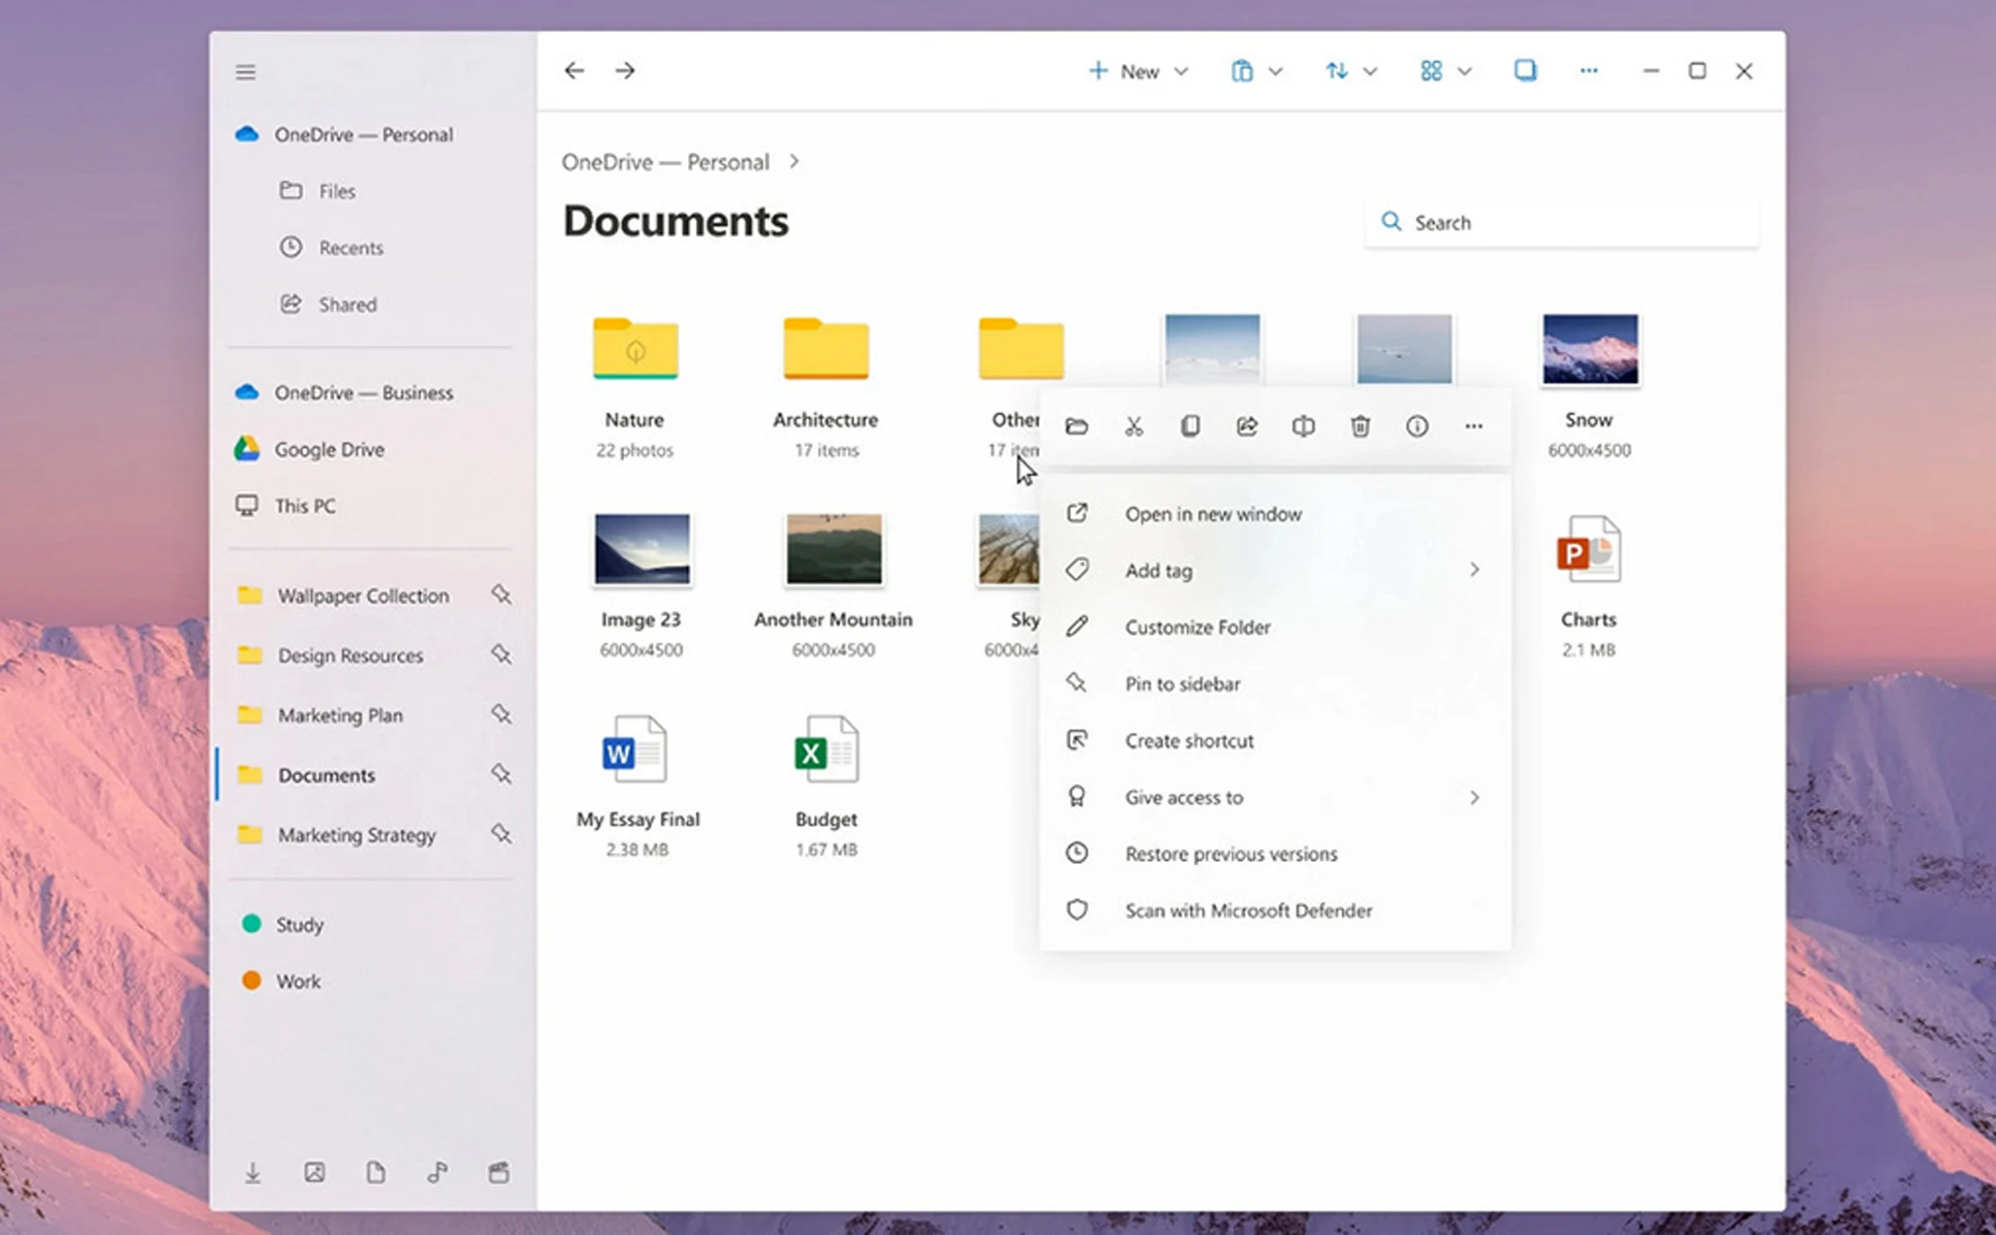
Task: Click the Search input field
Action: point(1562,222)
